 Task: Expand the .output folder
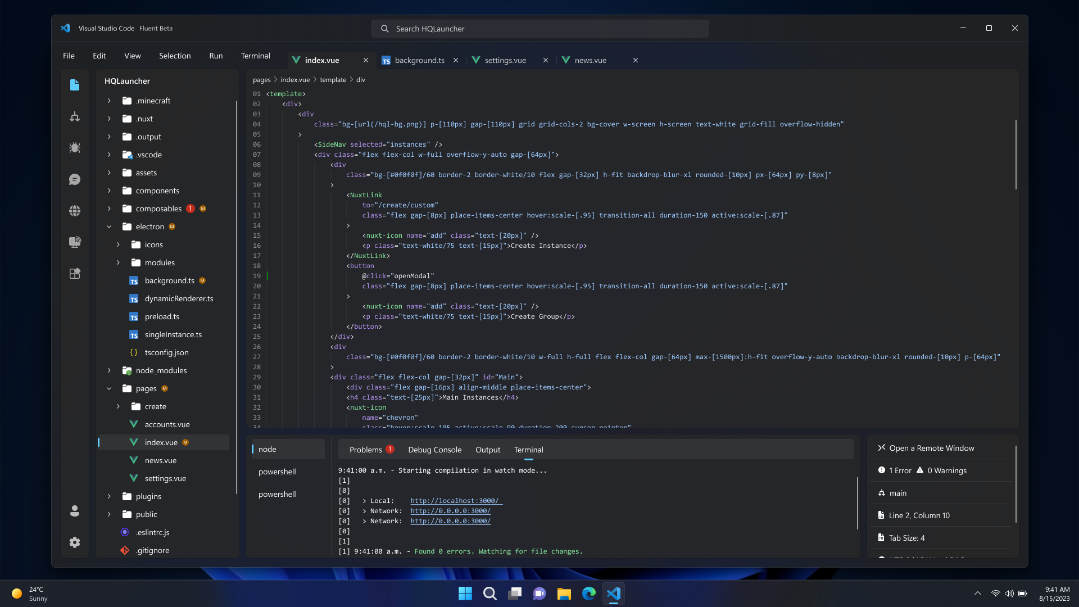[109, 137]
